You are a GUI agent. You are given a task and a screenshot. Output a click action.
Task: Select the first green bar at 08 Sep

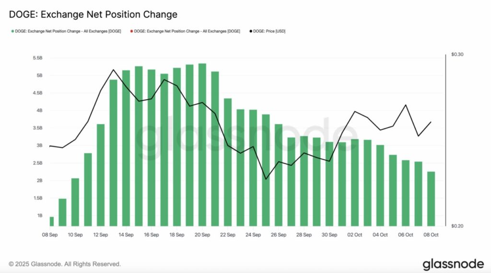[x=51, y=221]
